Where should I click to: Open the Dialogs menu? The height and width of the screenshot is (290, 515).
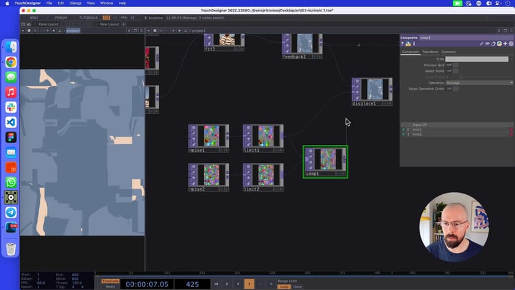[x=75, y=3]
